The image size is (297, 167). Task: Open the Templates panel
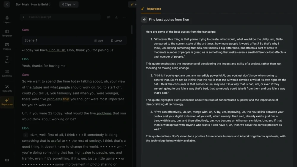(7, 33)
